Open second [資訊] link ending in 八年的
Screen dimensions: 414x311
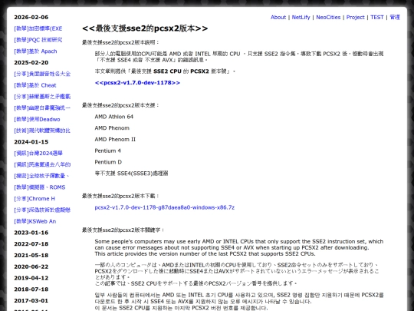[42, 164]
